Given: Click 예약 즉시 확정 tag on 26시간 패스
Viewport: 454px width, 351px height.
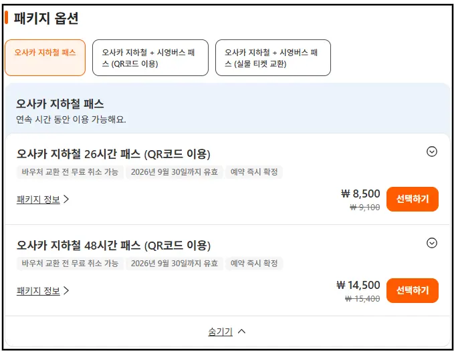Looking at the screenshot, I should (254, 172).
